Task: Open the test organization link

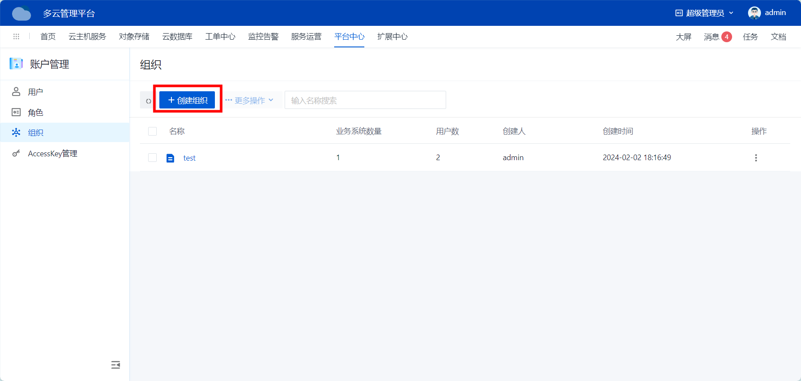Action: coord(189,158)
